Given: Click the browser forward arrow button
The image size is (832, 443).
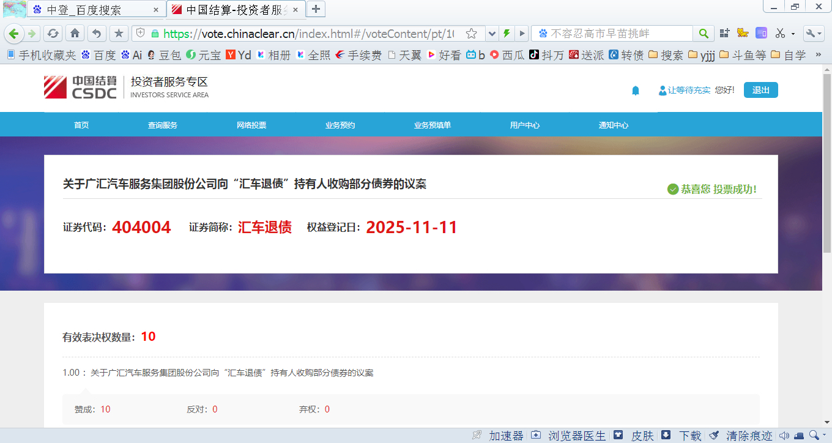Looking at the screenshot, I should (x=31, y=33).
